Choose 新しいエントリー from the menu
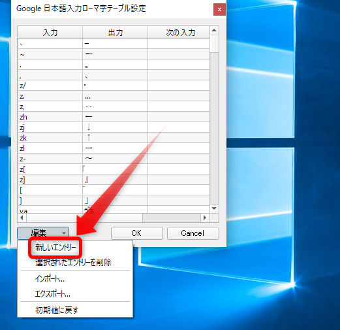The width and height of the screenshot is (340, 330). (x=55, y=248)
